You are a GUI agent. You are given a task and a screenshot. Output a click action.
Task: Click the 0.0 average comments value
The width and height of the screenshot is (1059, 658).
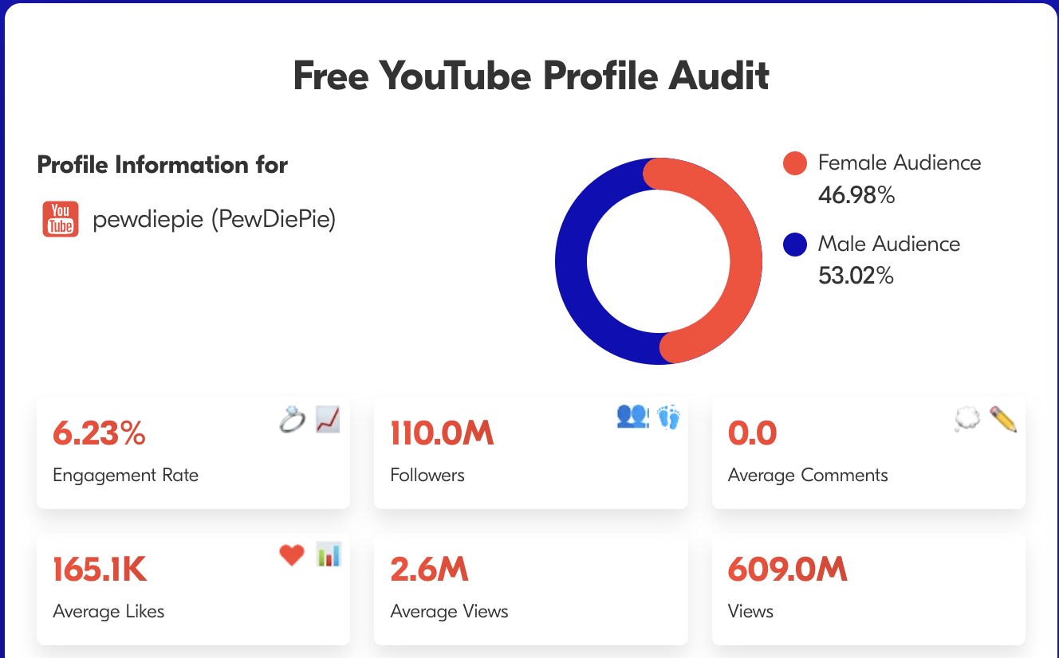pos(752,433)
